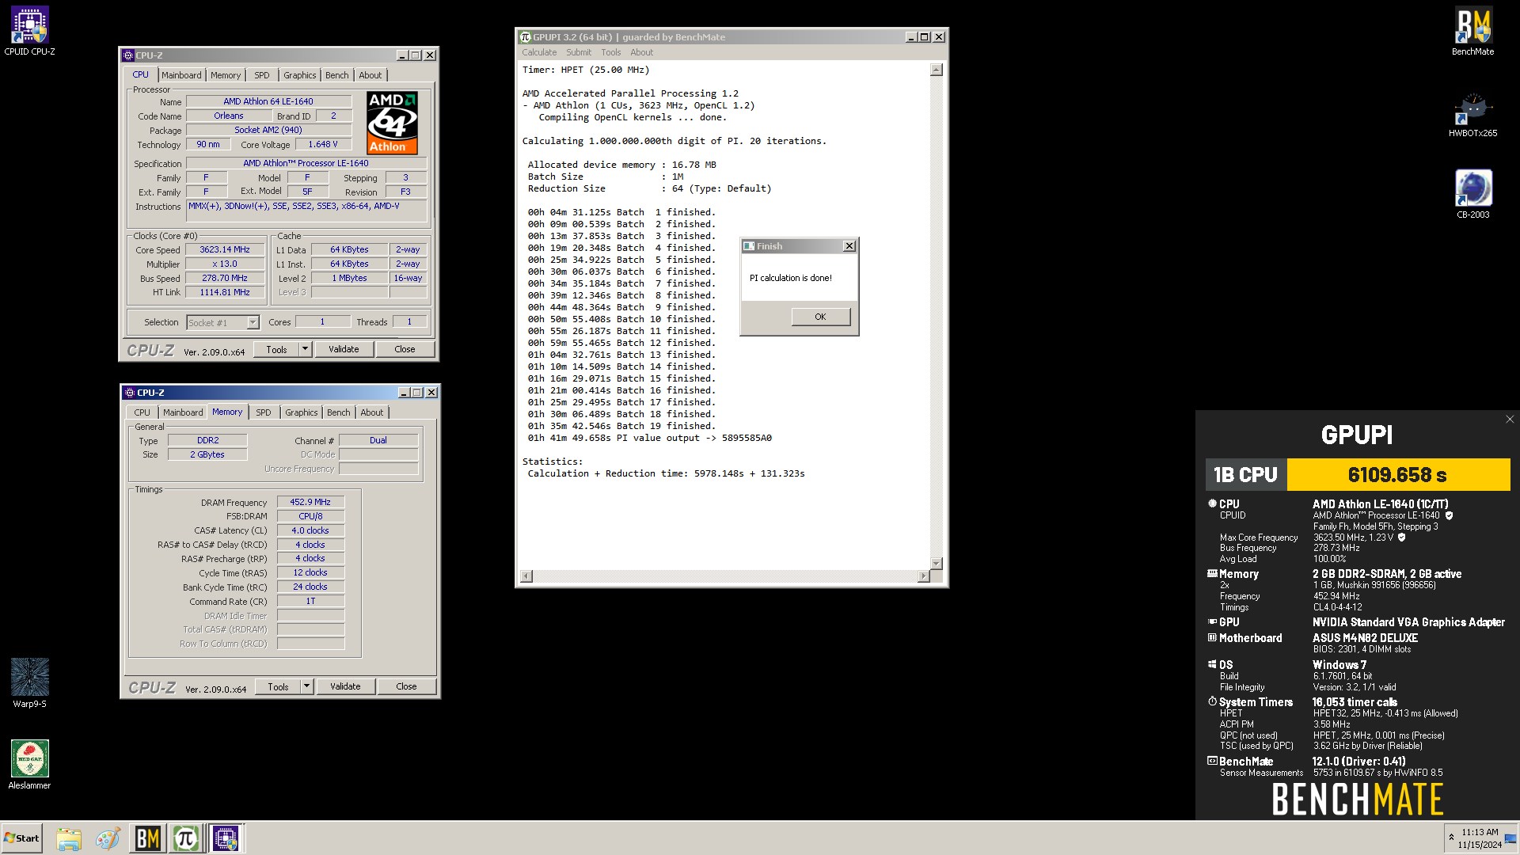The width and height of the screenshot is (1520, 855).
Task: Expand Tools dropdown arrow in top CPU-Z
Action: click(305, 349)
